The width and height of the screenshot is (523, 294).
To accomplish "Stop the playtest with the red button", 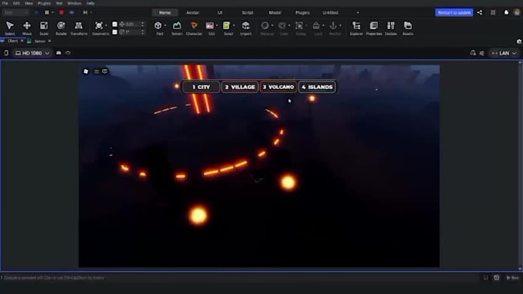I will click(62, 12).
